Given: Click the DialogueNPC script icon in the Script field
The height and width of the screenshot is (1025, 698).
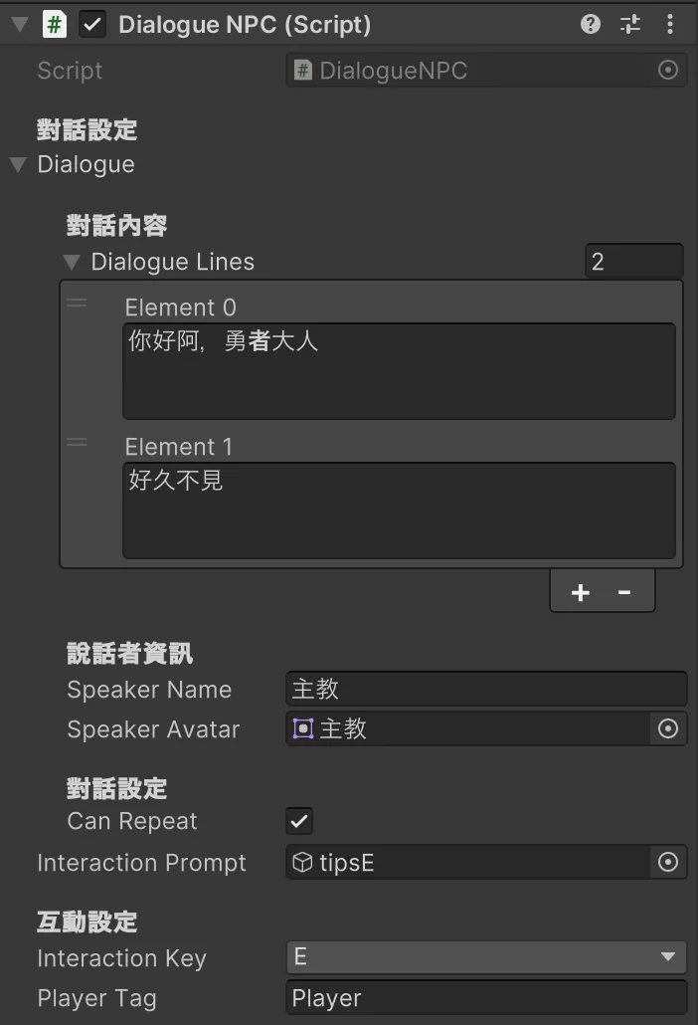Looking at the screenshot, I should [x=304, y=70].
